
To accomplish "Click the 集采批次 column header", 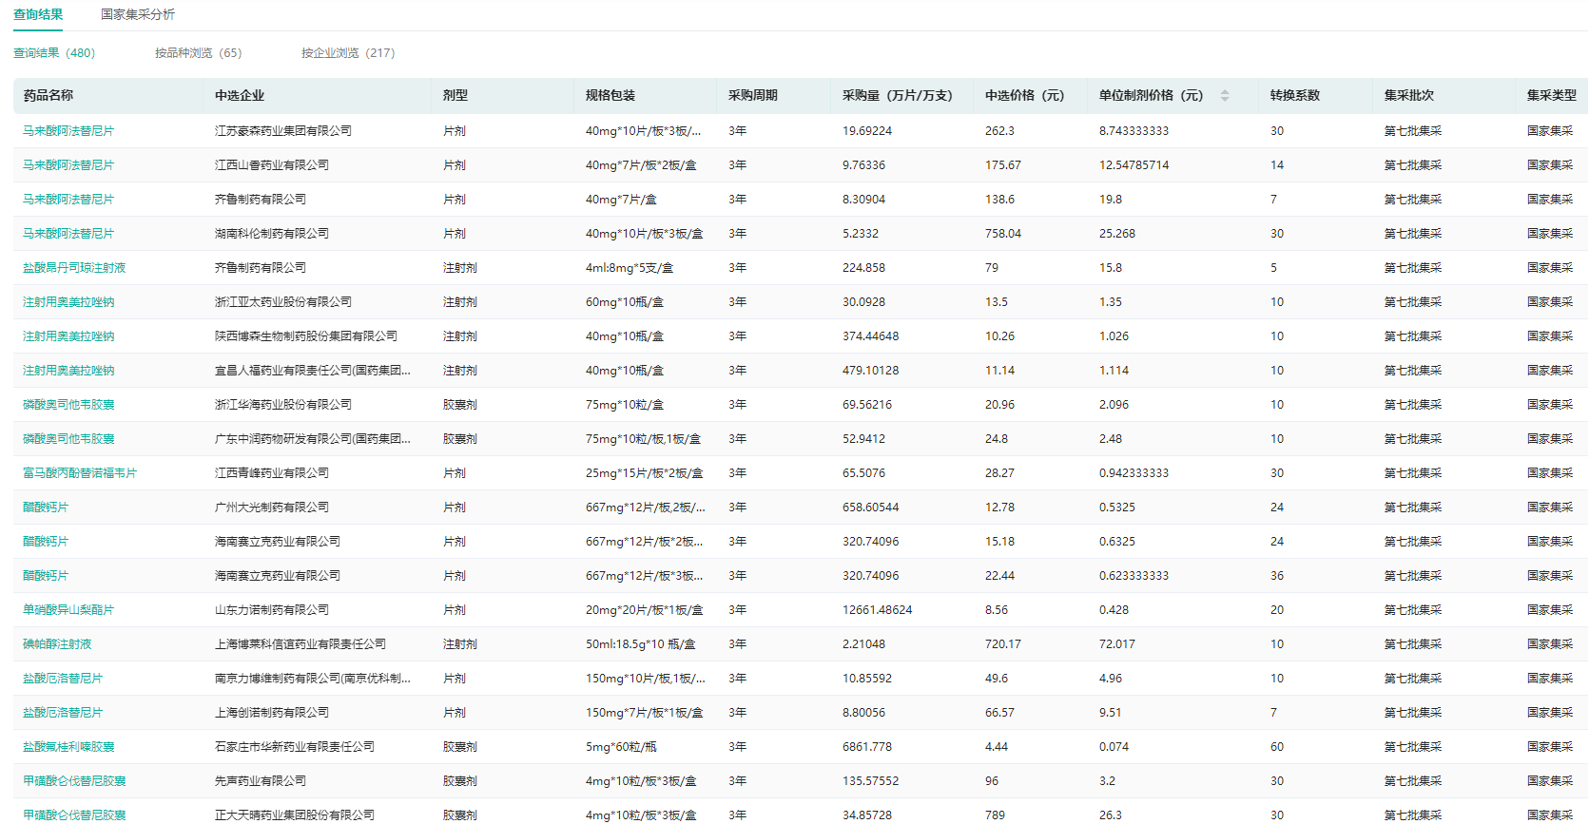I will 1408,96.
